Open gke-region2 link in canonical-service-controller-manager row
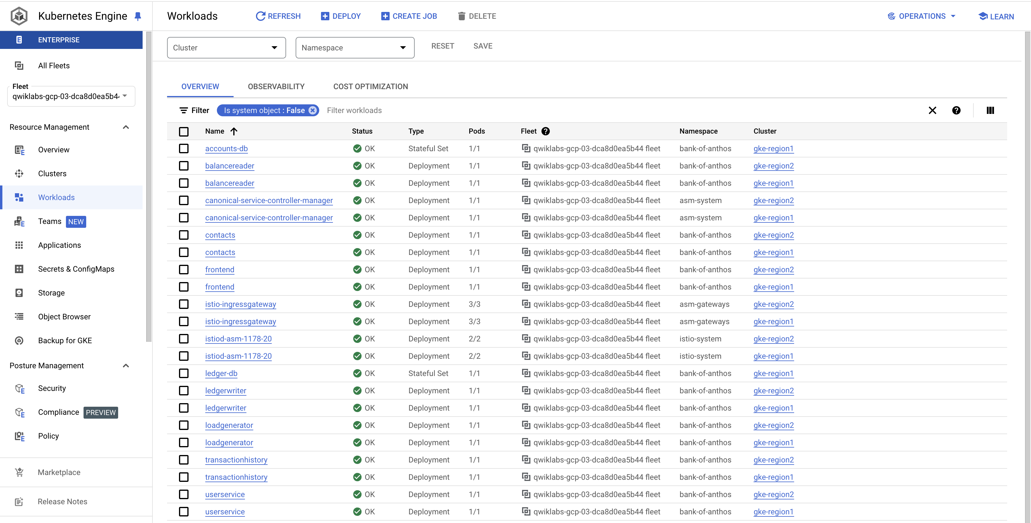Screen dimensions: 1031x523 point(773,200)
